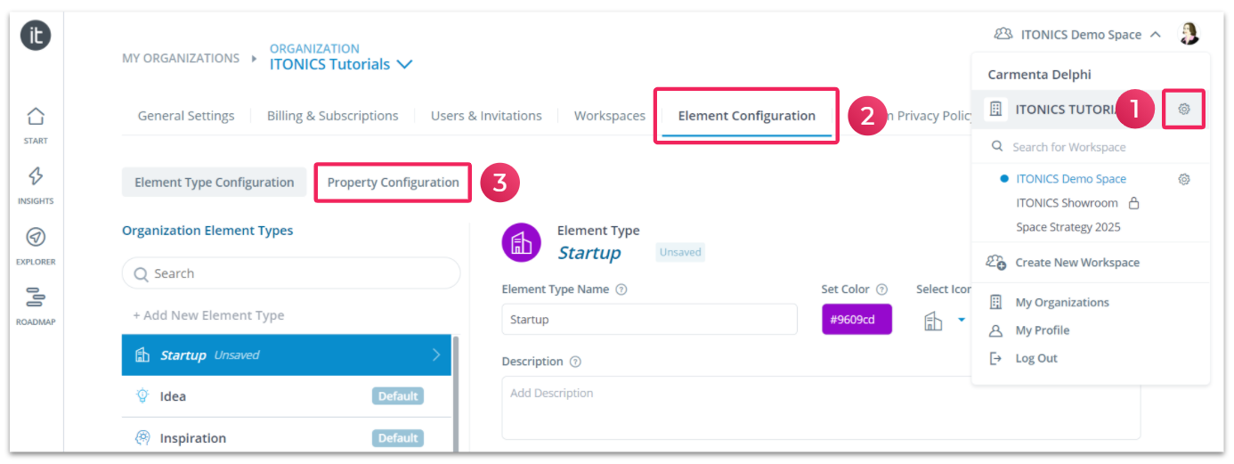This screenshot has height=464, width=1234.
Task: Open settings gear for ITONICS Demo Space
Action: (x=1184, y=179)
